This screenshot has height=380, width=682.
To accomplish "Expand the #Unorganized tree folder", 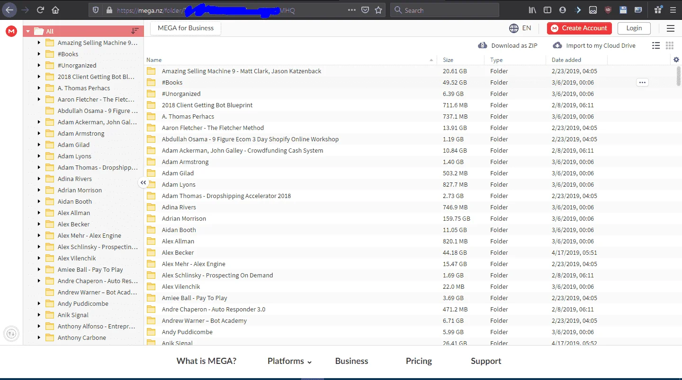I will pyautogui.click(x=39, y=65).
